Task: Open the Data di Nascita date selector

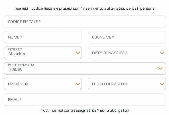Action: click(x=127, y=53)
